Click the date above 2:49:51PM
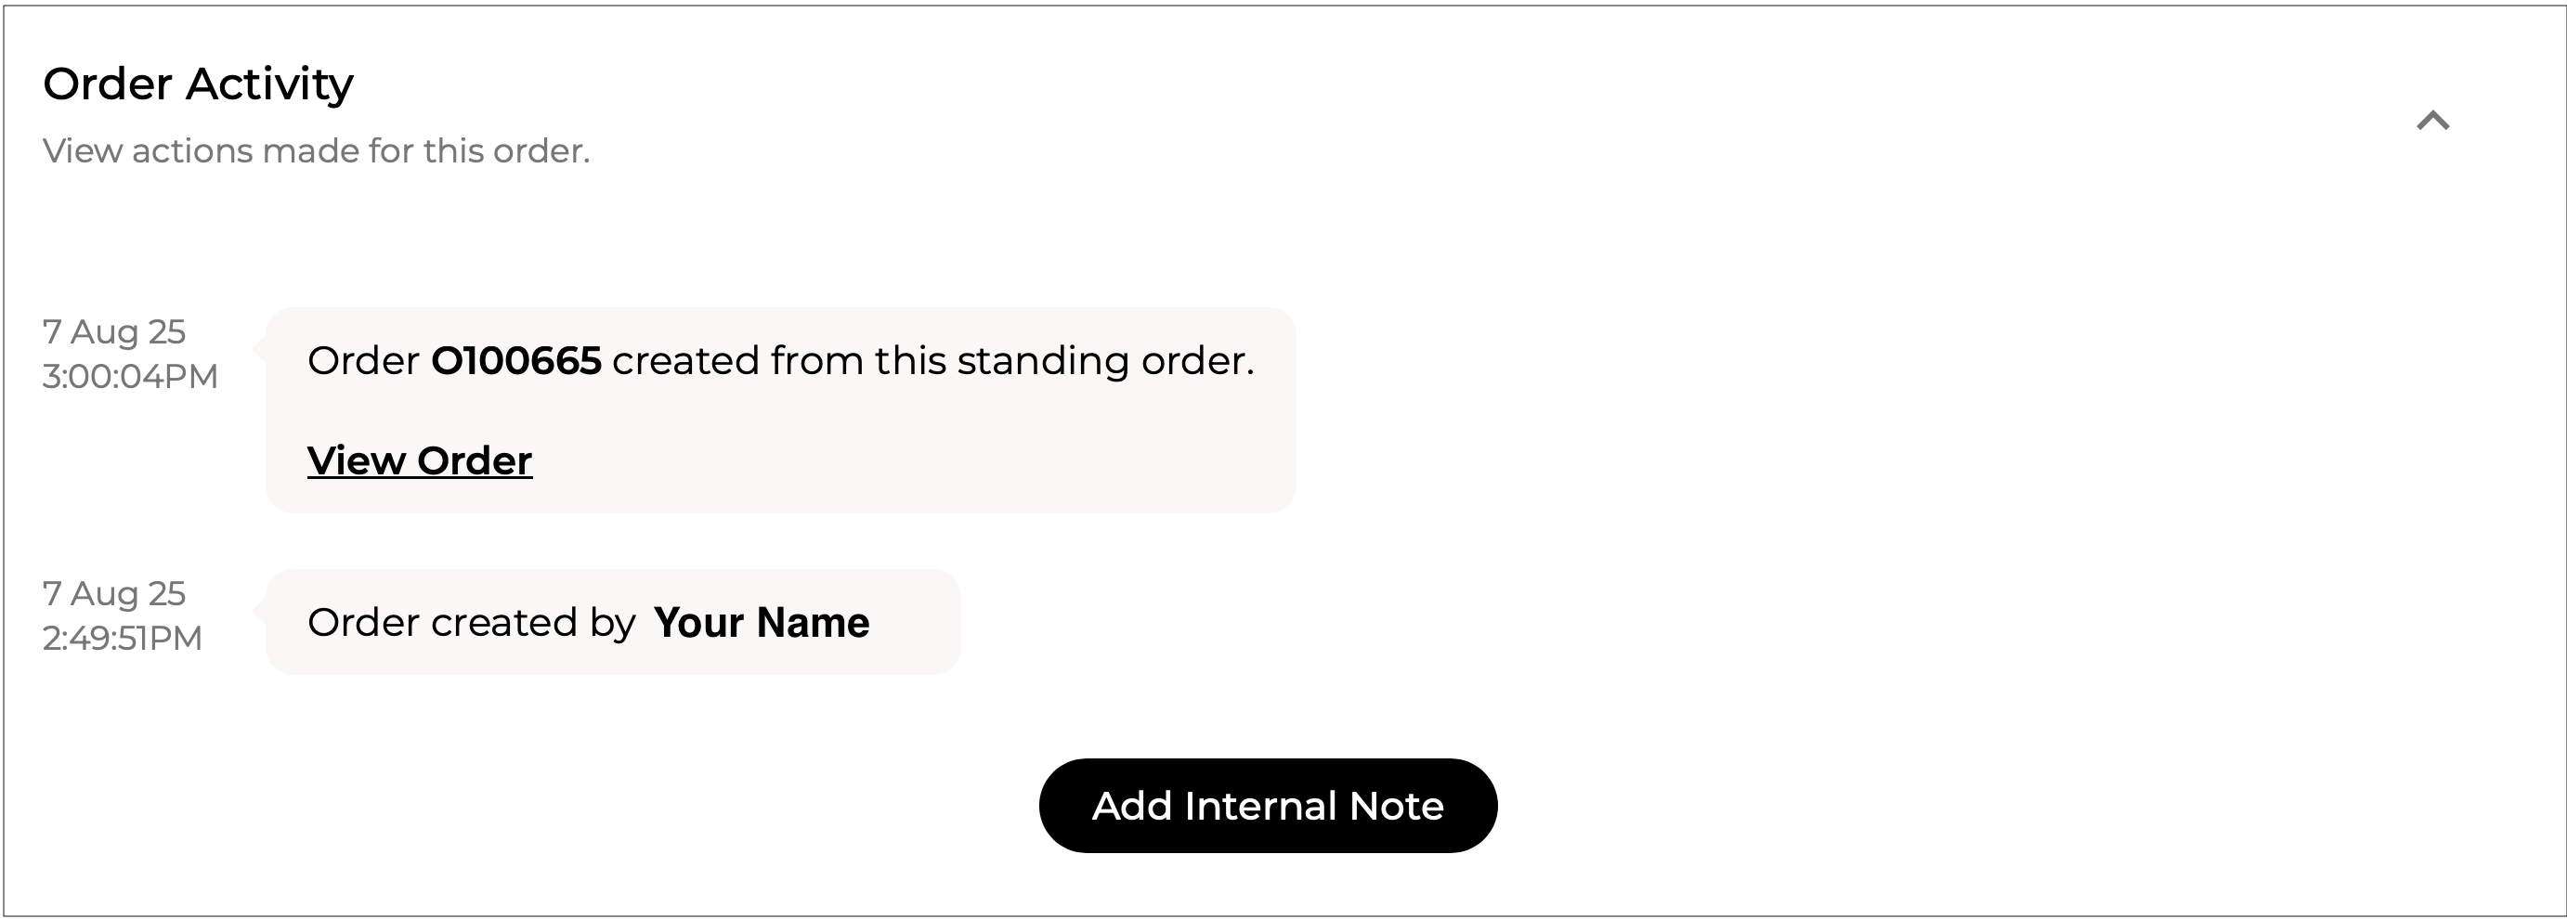2567x919 pixels. [x=113, y=593]
